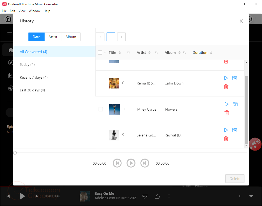Select Today (4) filter
This screenshot has height=206, width=262.
(54, 64)
